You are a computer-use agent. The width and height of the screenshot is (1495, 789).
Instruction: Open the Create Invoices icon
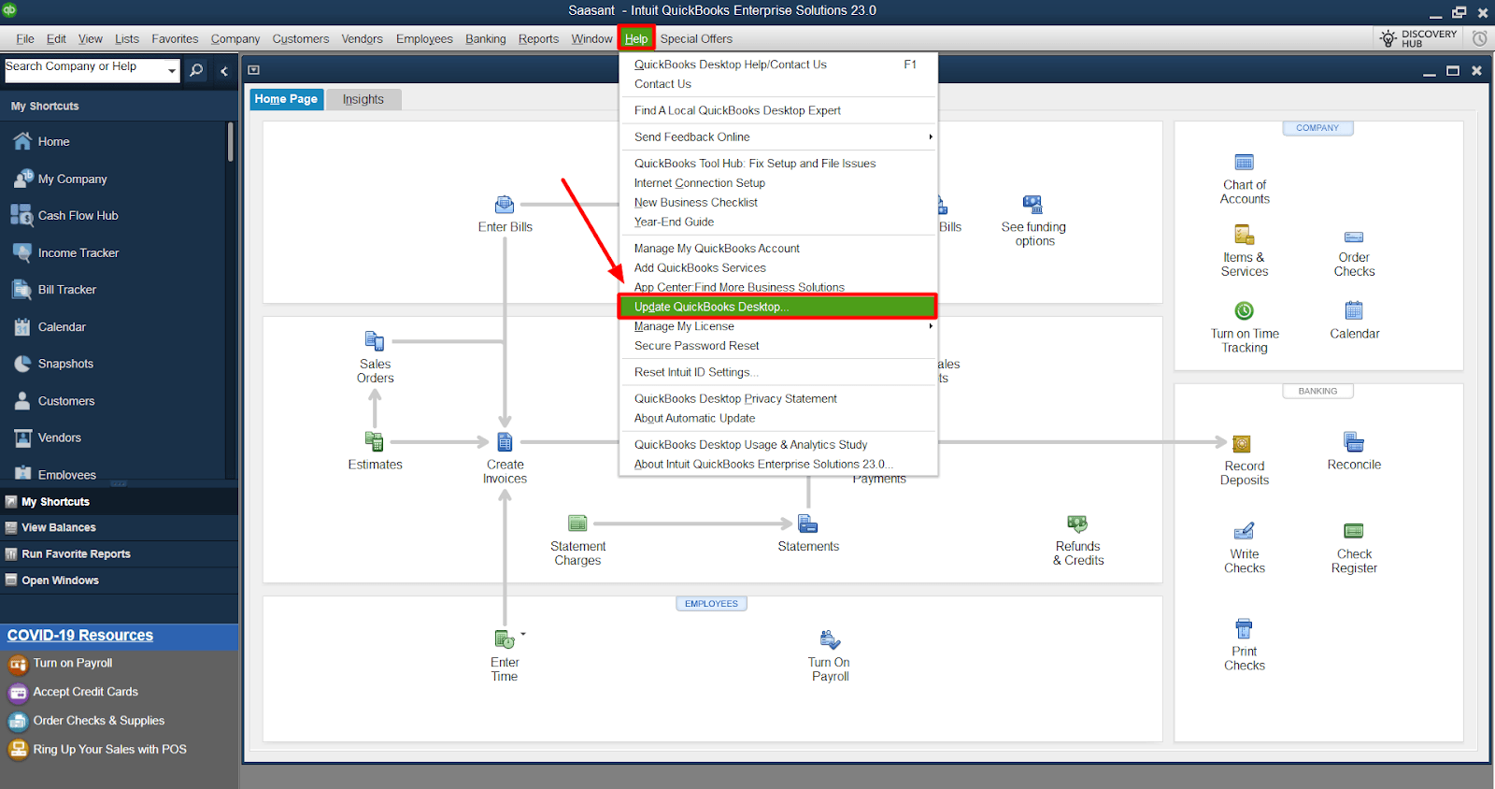coord(505,441)
